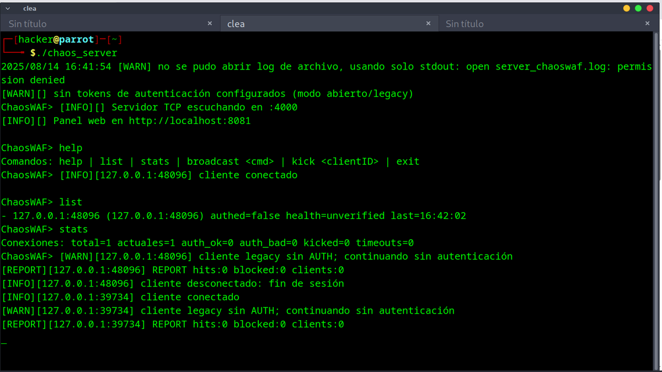Click the './chaos_server' command text
662x372 pixels.
(x=77, y=53)
